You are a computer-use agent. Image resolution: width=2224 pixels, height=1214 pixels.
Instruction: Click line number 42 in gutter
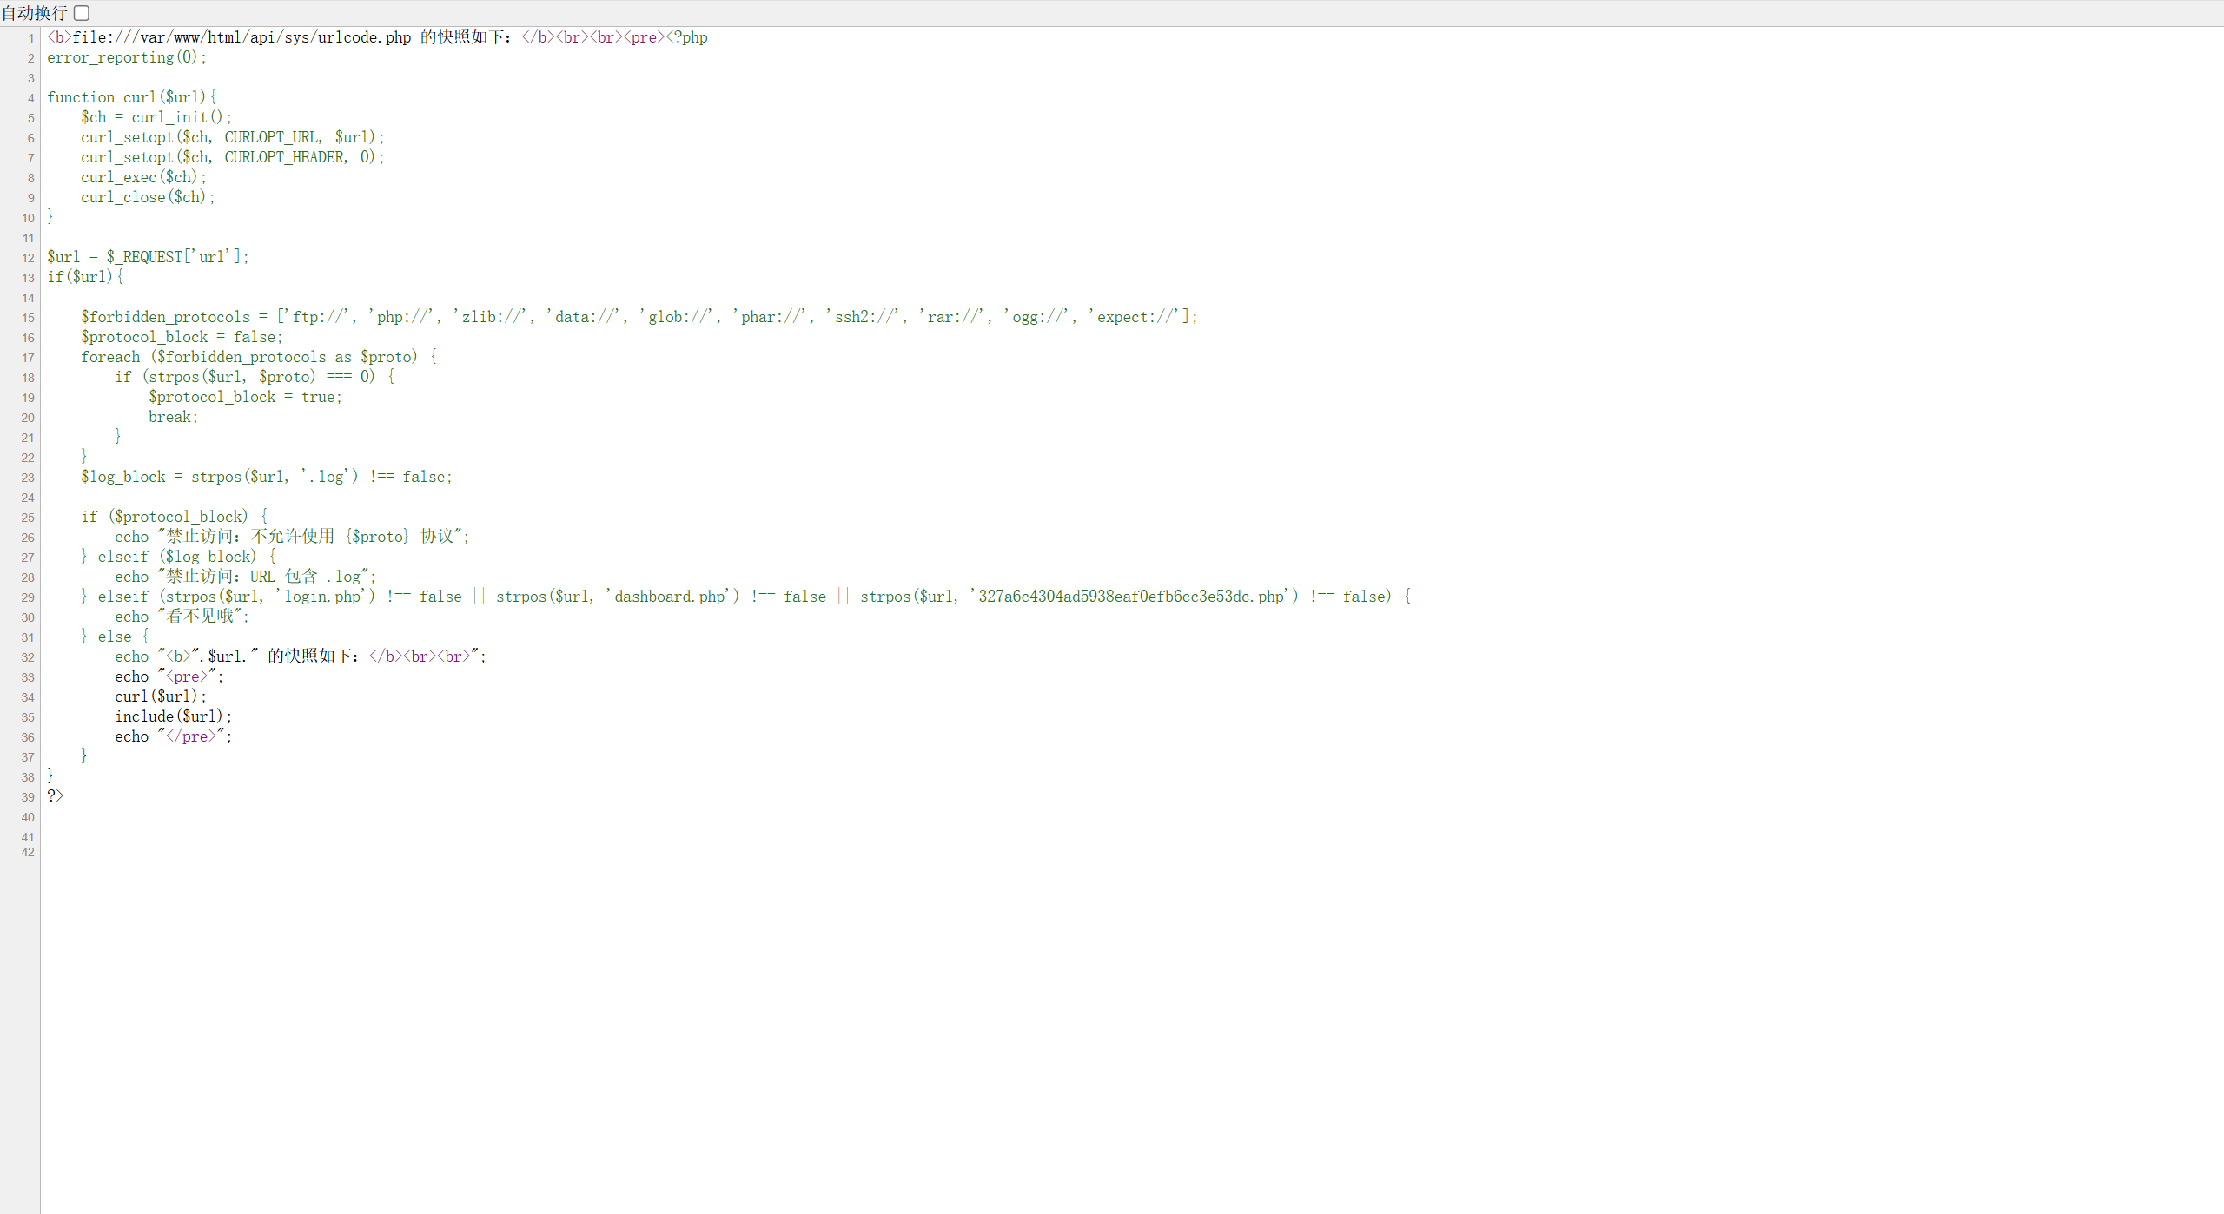(28, 852)
